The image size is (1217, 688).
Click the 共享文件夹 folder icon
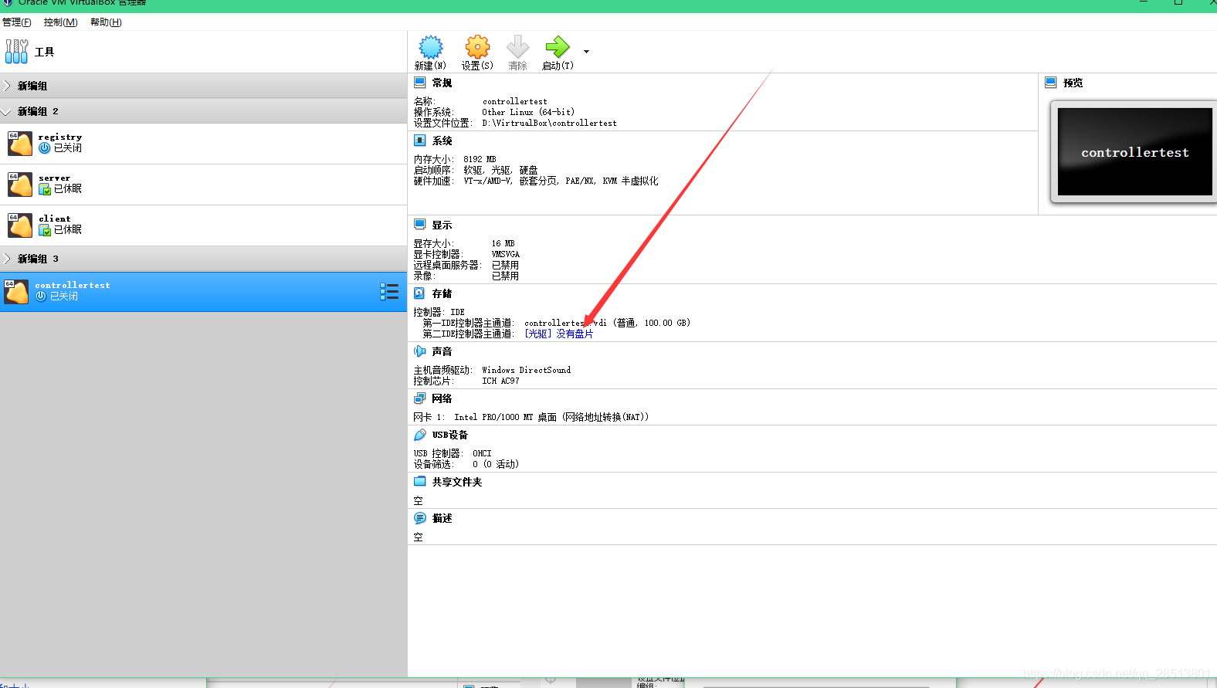point(420,481)
